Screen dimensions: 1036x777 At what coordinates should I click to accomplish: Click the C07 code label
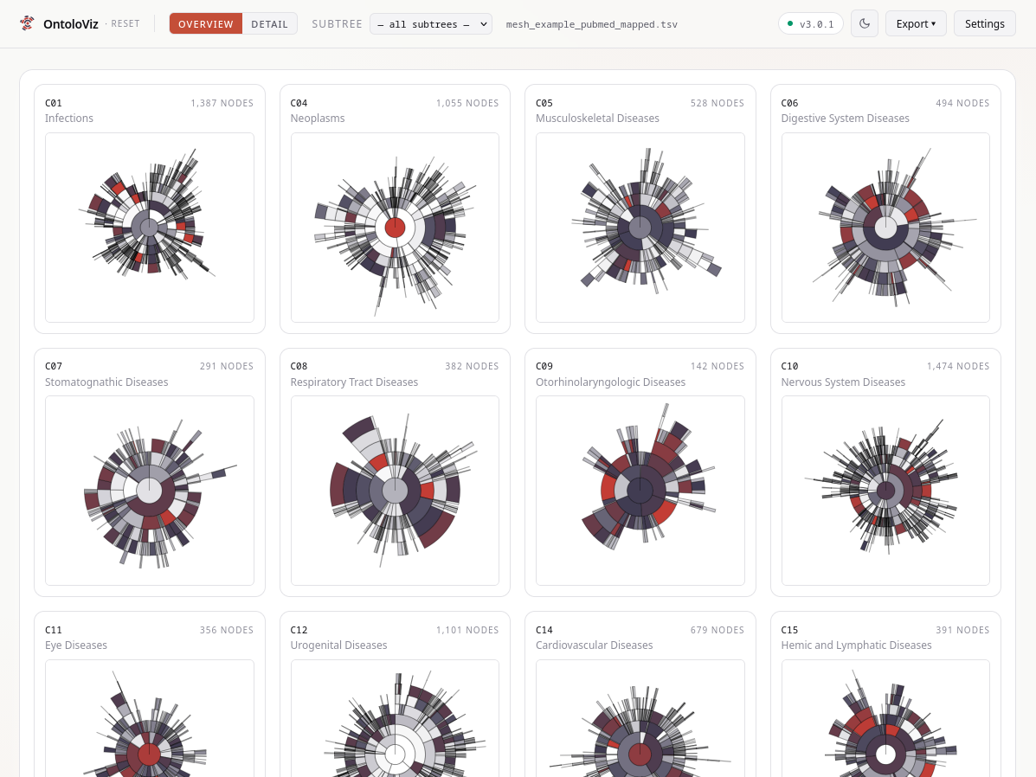pos(54,366)
